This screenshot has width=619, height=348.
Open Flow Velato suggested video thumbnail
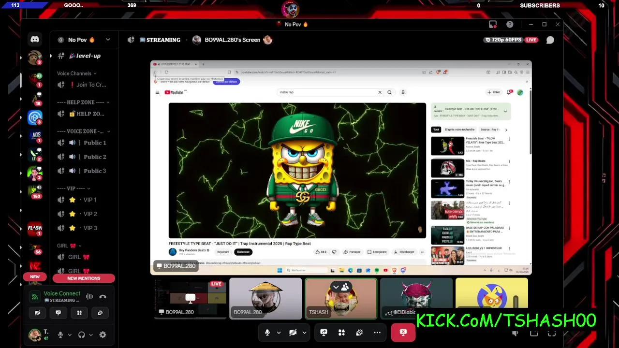point(447,146)
